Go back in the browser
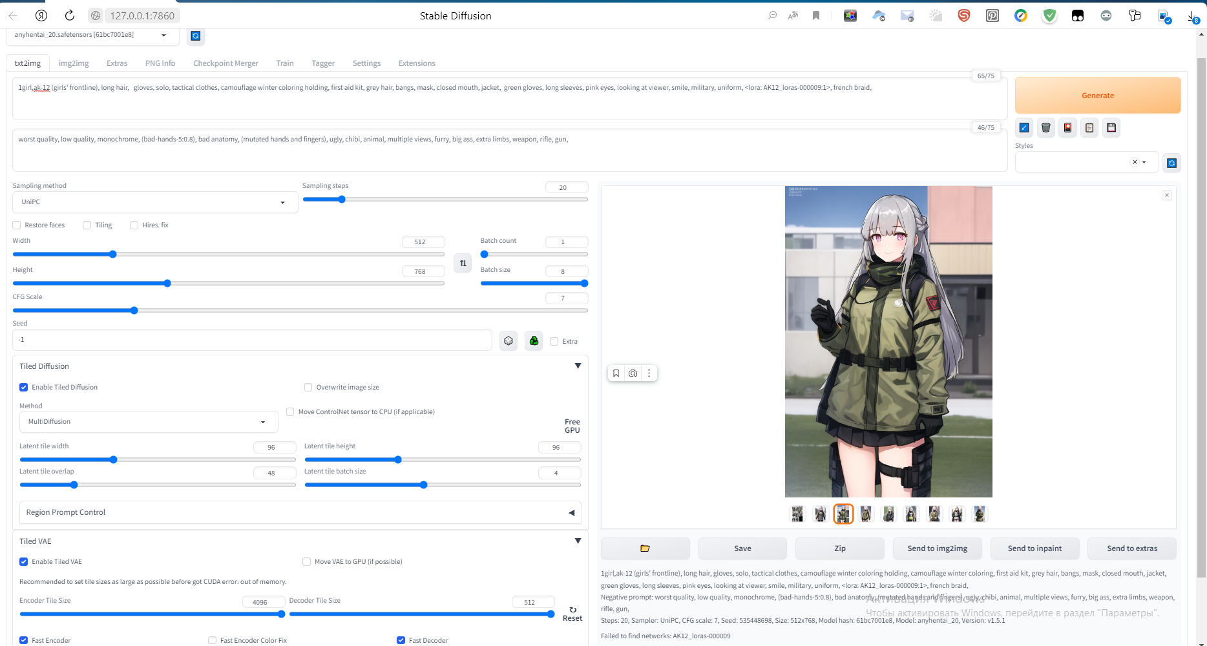 coord(13,16)
